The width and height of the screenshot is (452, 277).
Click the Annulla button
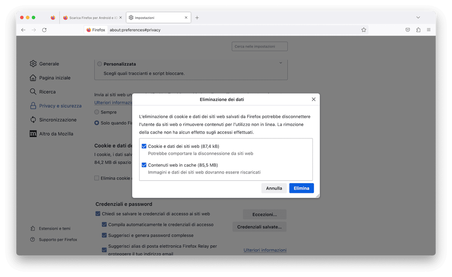pyautogui.click(x=274, y=188)
